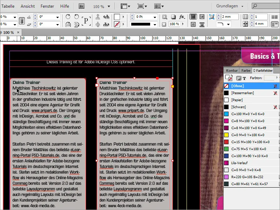Click the select next object icon

tap(106, 24)
